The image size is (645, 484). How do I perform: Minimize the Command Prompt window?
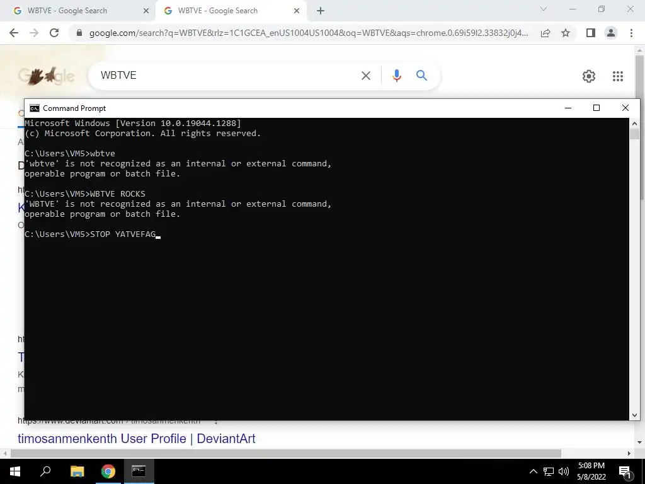pos(568,108)
